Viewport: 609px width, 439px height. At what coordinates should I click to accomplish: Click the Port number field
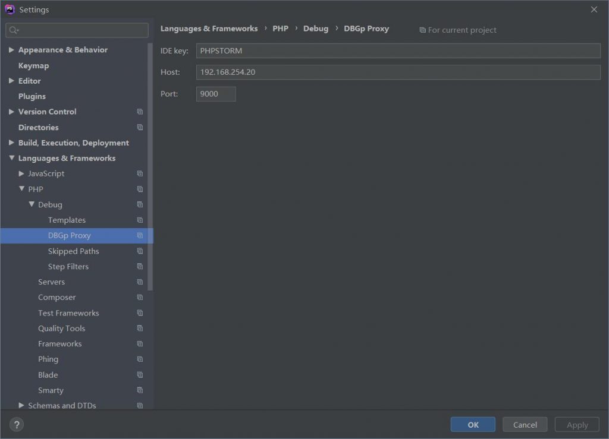coord(216,94)
